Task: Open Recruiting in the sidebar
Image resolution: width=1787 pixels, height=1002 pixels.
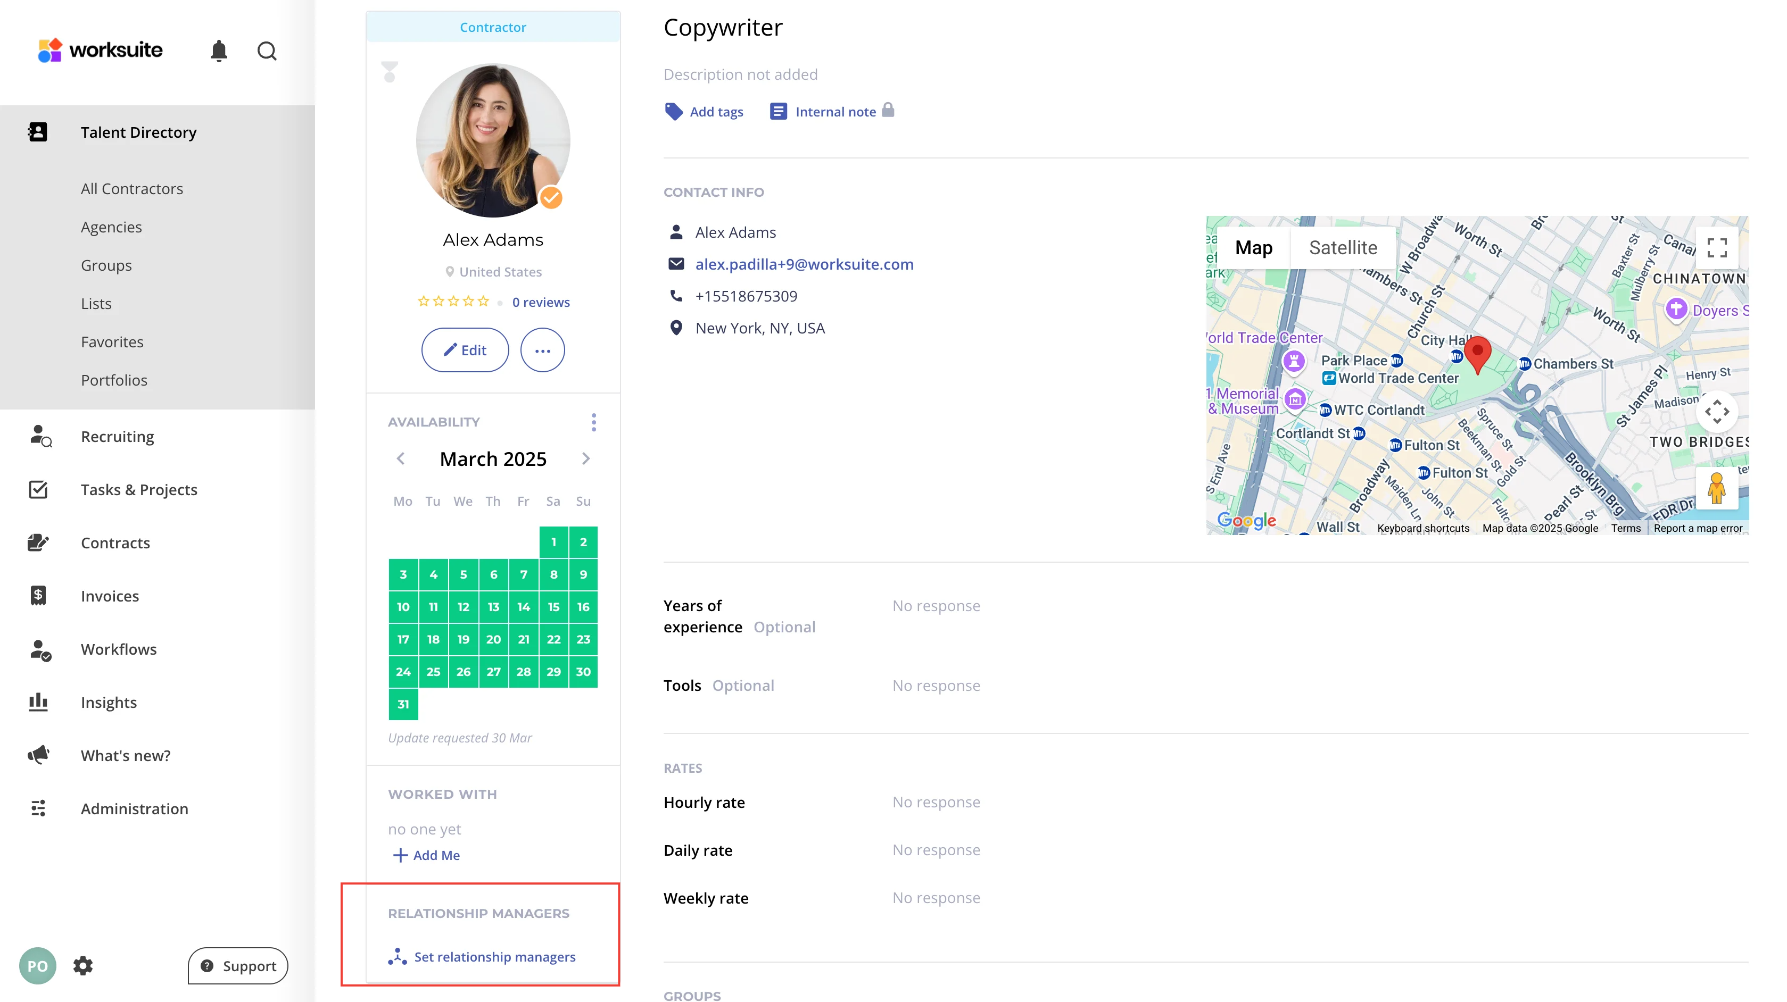Action: (117, 437)
